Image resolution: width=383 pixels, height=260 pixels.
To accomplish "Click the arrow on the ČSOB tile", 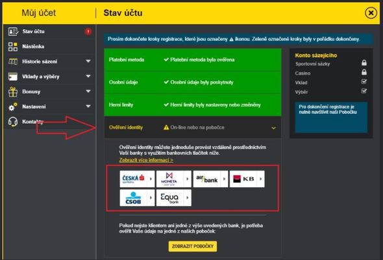I will (151, 198).
